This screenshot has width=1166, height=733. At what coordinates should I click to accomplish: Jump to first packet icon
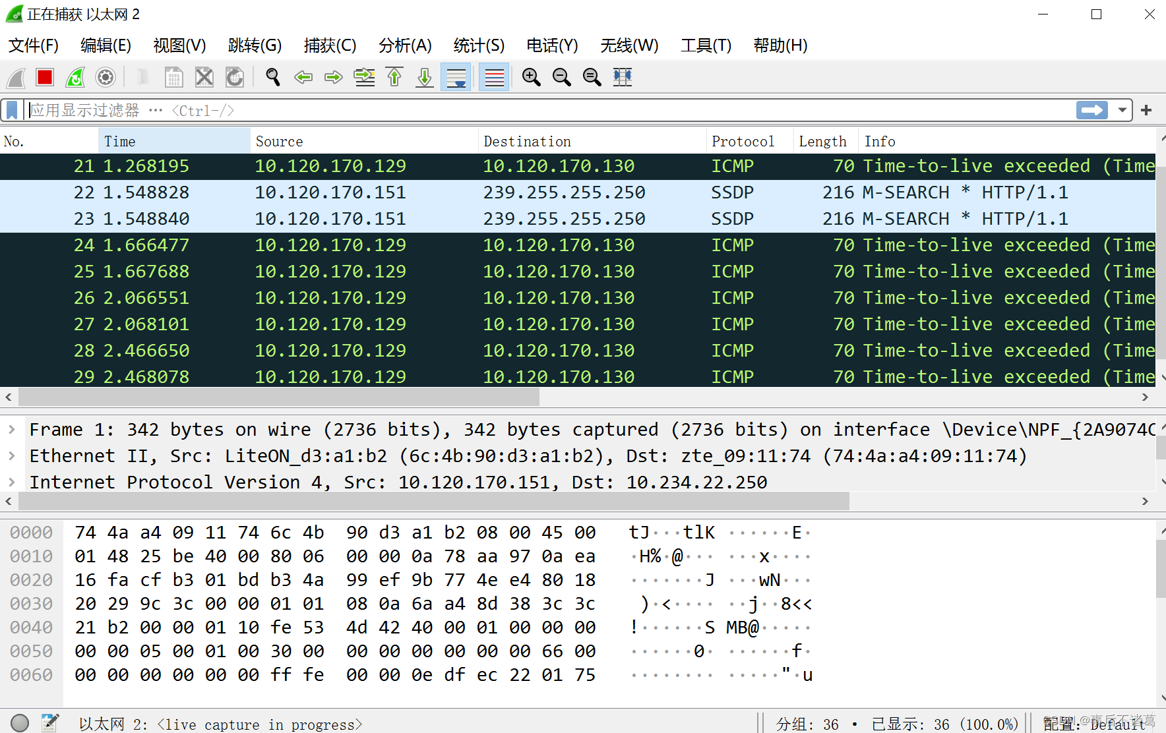394,78
